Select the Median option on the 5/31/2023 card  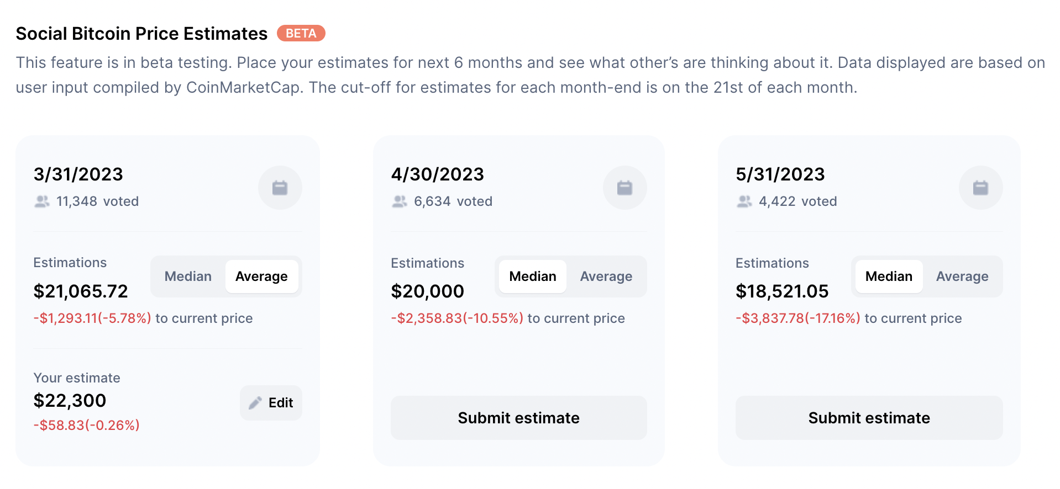[x=888, y=277]
